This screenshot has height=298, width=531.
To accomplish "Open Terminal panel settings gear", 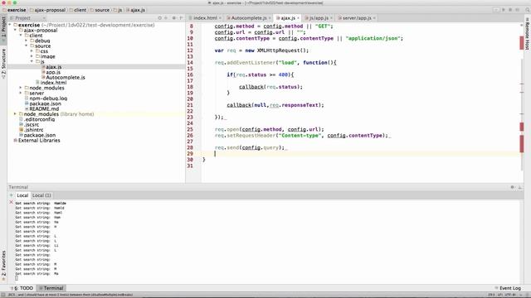I will pos(513,187).
